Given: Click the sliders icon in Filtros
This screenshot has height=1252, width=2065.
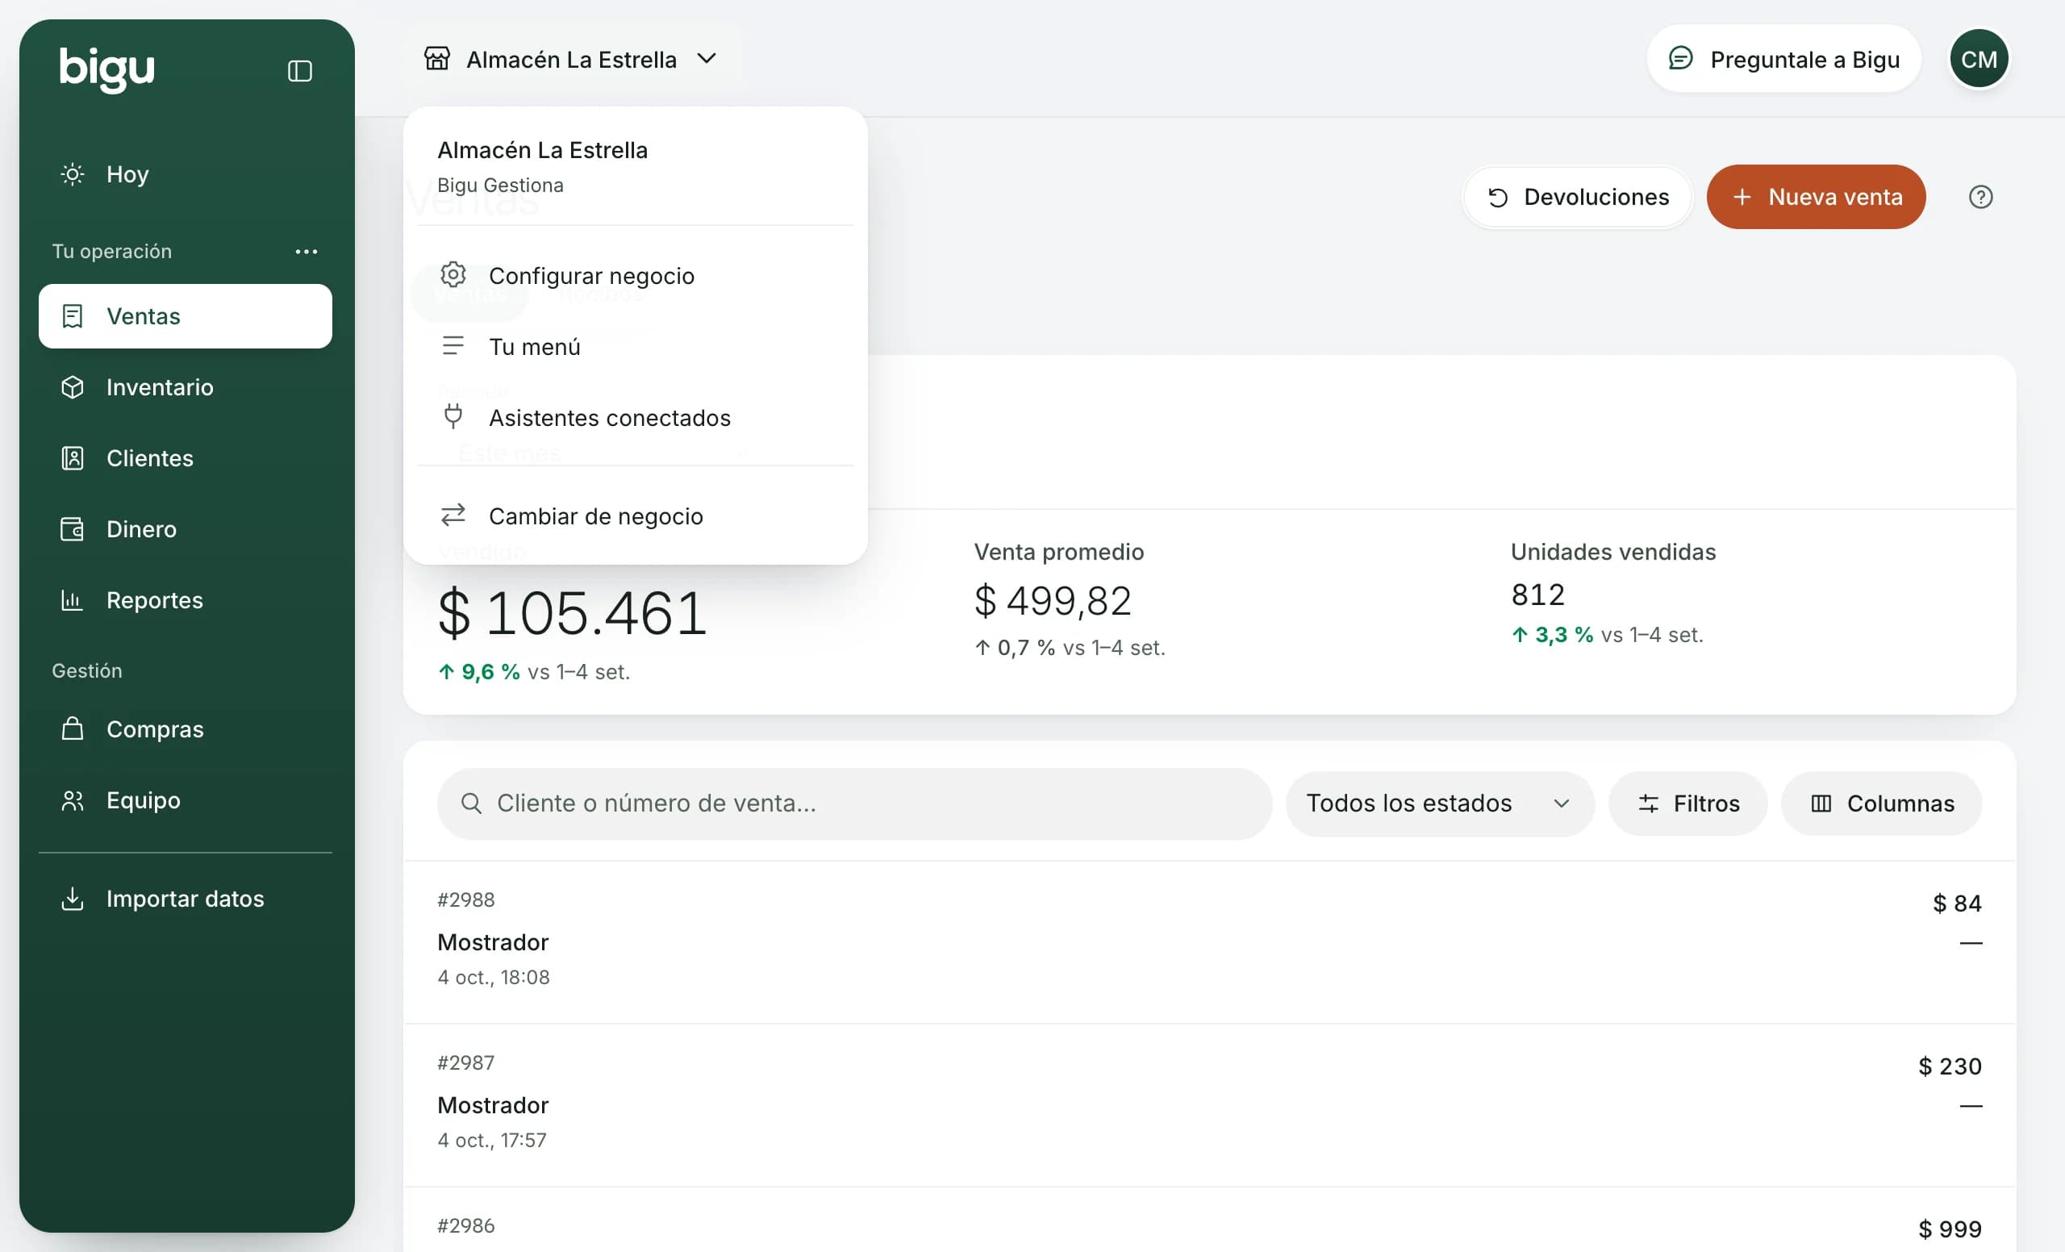Looking at the screenshot, I should pos(1649,803).
